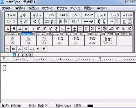
Task: Insert the Δy/Δx expression
Action: 28,40
